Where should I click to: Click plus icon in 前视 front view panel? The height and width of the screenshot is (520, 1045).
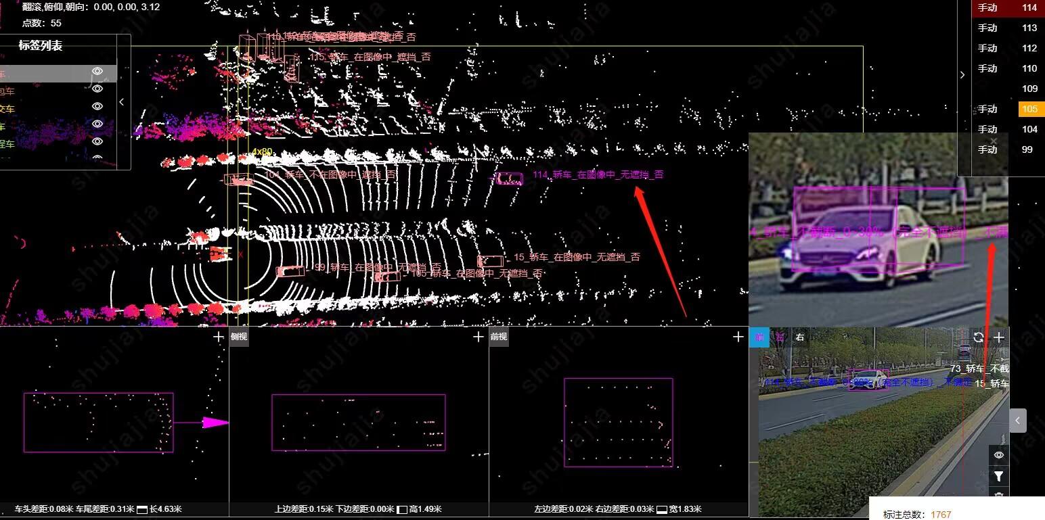point(738,337)
